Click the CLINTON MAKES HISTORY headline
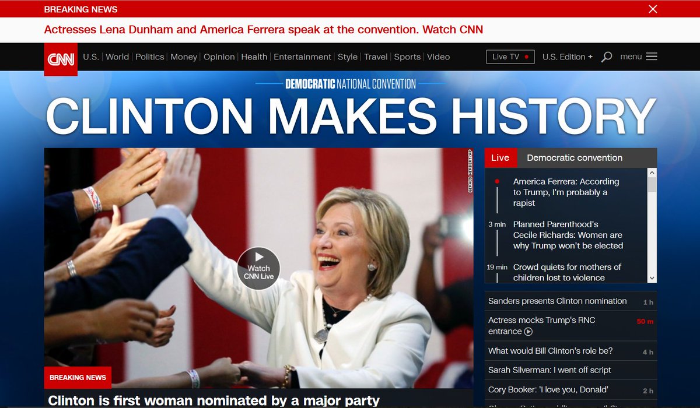 (351, 117)
